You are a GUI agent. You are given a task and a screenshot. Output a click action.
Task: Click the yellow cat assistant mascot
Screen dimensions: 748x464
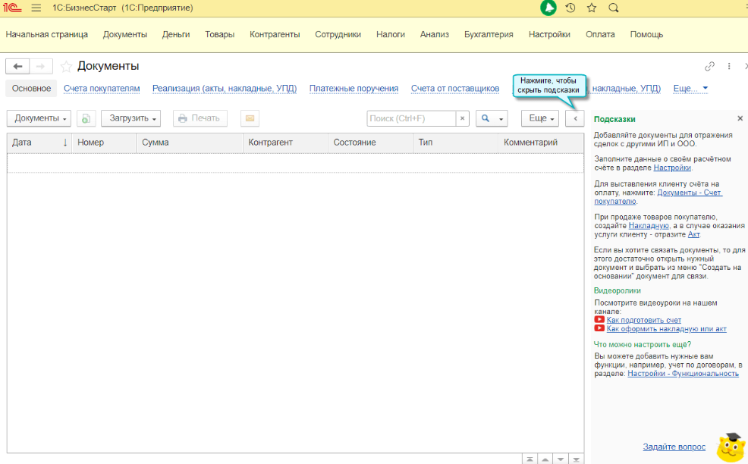[x=731, y=447]
